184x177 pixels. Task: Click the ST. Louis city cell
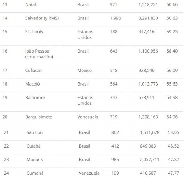pyautogui.click(x=34, y=32)
